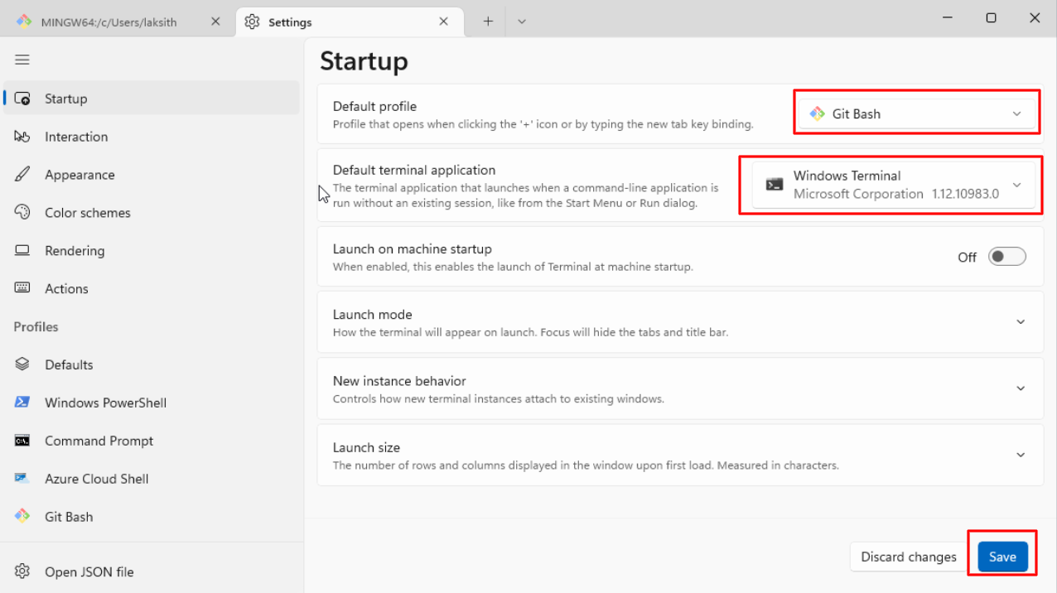
Task: Expand the Launch mode section
Action: pos(1021,322)
